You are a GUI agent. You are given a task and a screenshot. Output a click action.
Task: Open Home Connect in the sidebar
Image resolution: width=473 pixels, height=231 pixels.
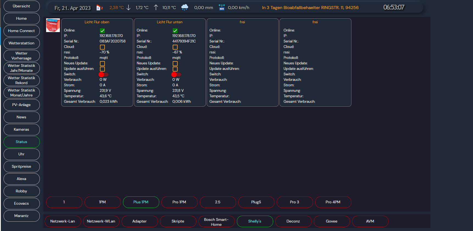tap(21, 31)
